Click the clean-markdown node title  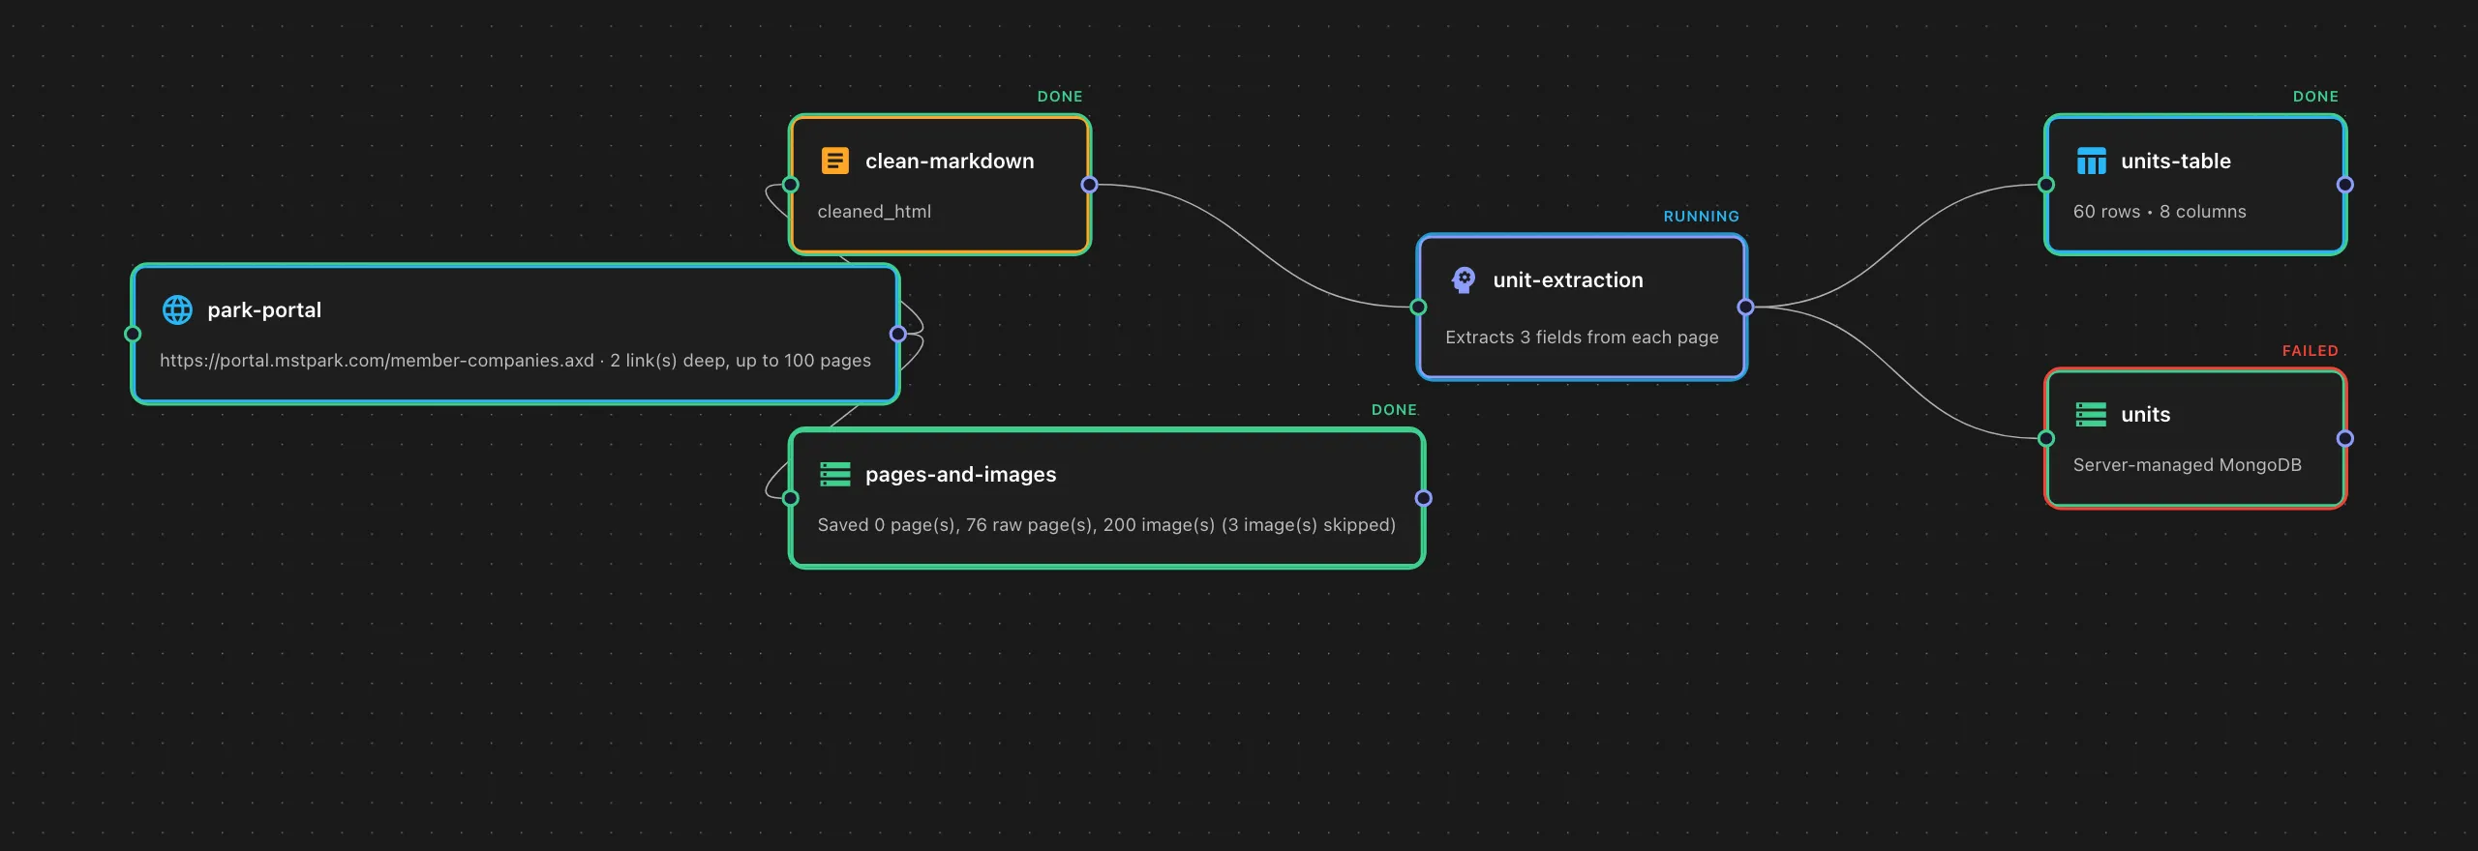click(950, 161)
